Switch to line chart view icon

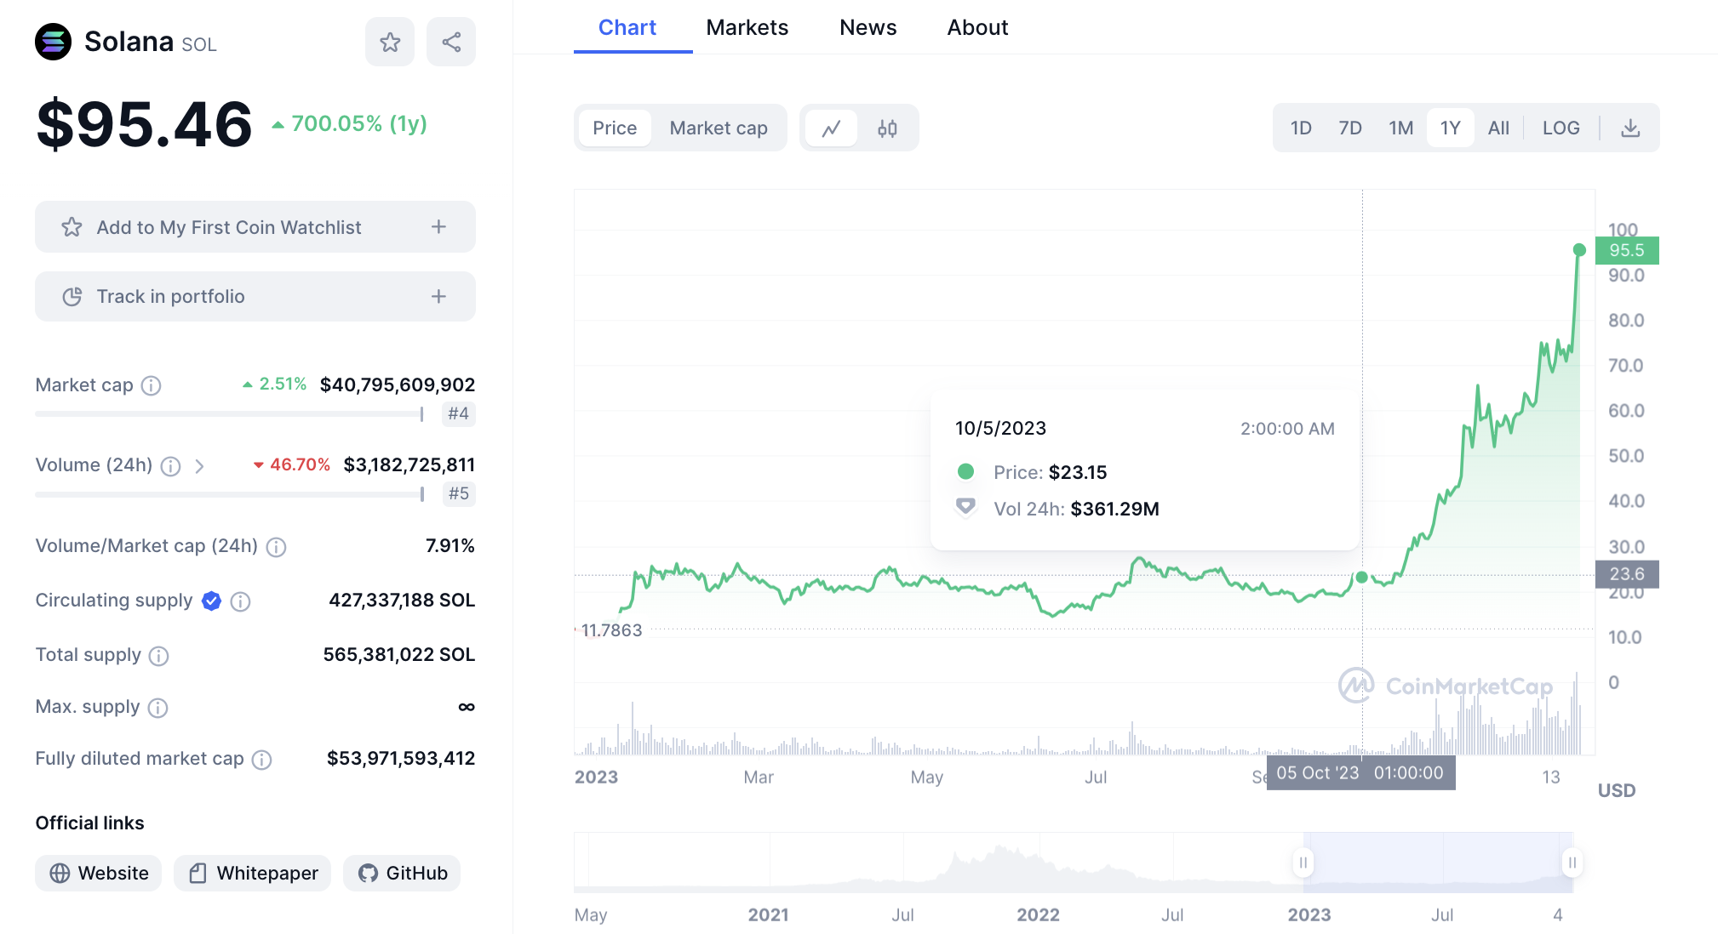[x=831, y=128]
